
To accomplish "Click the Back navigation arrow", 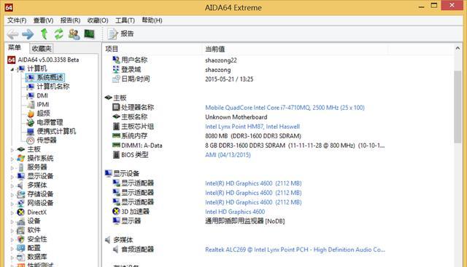I will tap(12, 34).
